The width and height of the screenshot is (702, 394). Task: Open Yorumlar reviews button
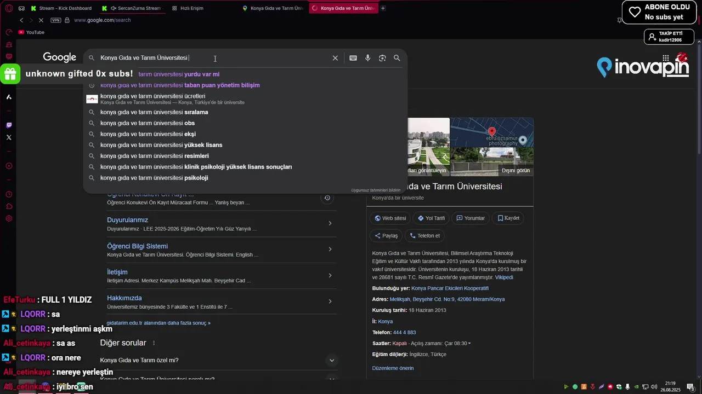(x=471, y=218)
